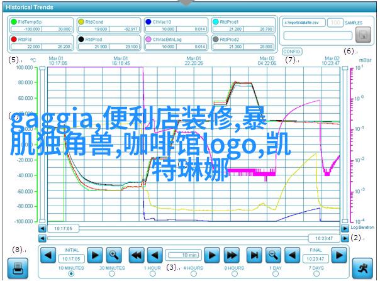Click left arrow of the 10:17:05 scrollbar
This screenshot has height=281, width=380.
click(42, 228)
